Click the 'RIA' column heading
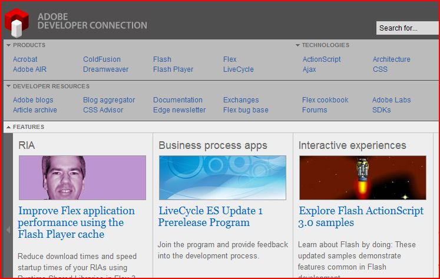440x279 pixels. pos(27,145)
